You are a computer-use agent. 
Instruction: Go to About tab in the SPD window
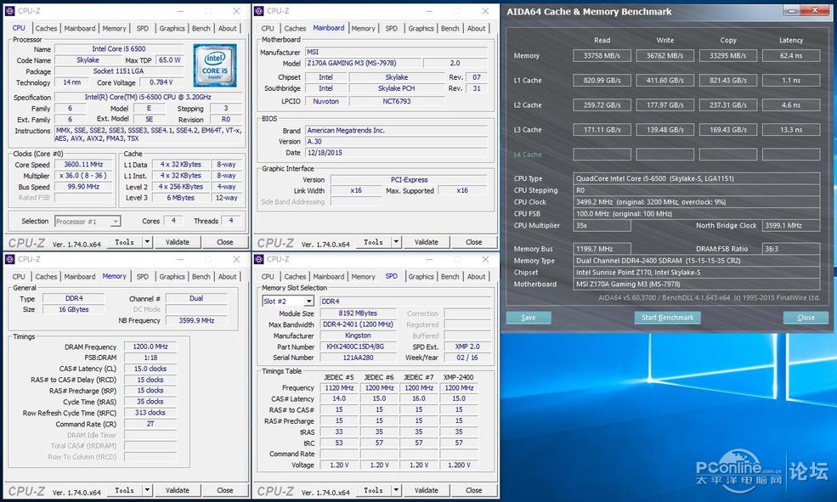tap(476, 276)
